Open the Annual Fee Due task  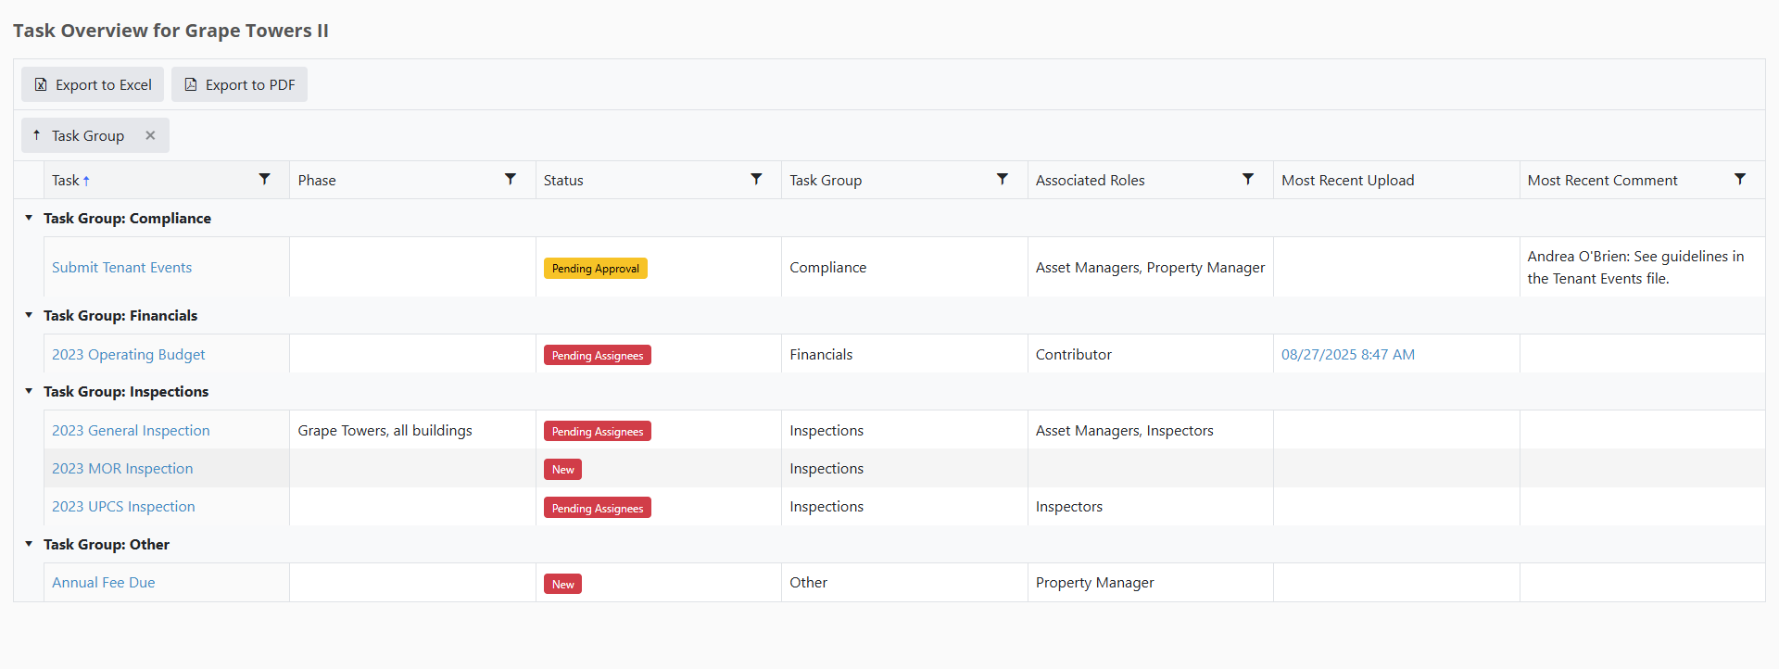click(103, 583)
